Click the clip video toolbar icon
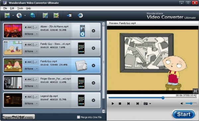Image resolution: width=199 pixels, height=121 pixels. point(45,15)
